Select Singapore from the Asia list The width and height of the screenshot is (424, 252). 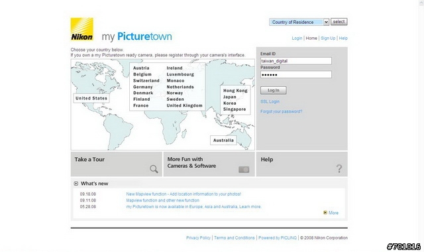235,109
